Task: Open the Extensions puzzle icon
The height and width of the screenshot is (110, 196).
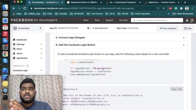Action: [x=181, y=8]
